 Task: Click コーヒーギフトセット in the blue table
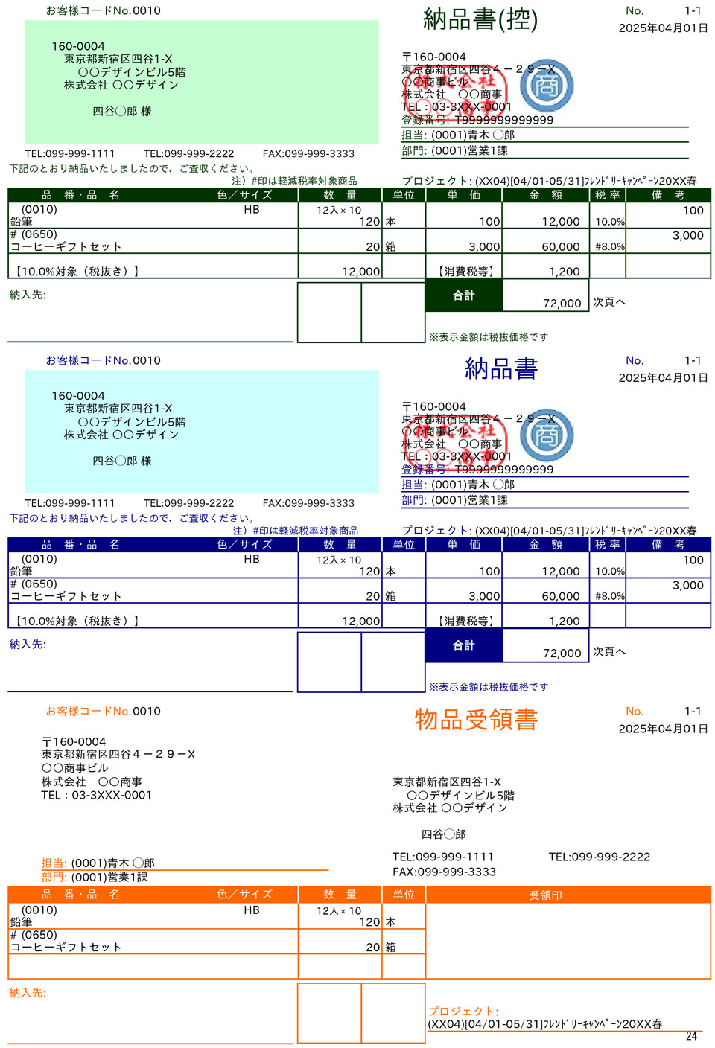coord(66,596)
